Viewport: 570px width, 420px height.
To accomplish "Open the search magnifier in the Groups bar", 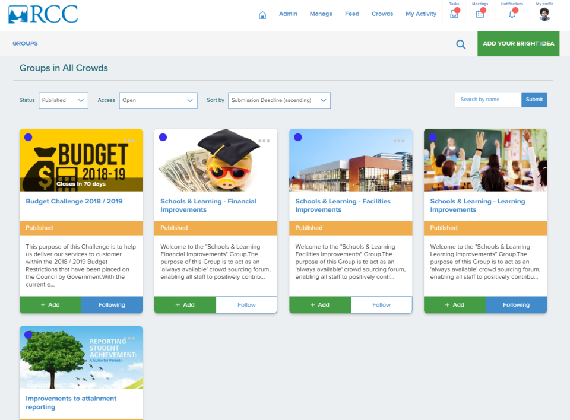I will [461, 44].
